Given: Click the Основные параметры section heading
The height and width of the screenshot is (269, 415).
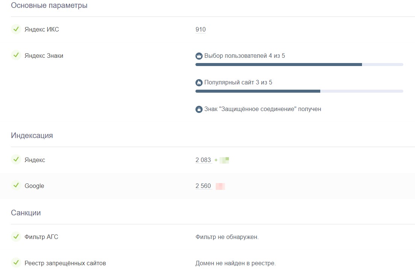Looking at the screenshot, I should tap(49, 6).
